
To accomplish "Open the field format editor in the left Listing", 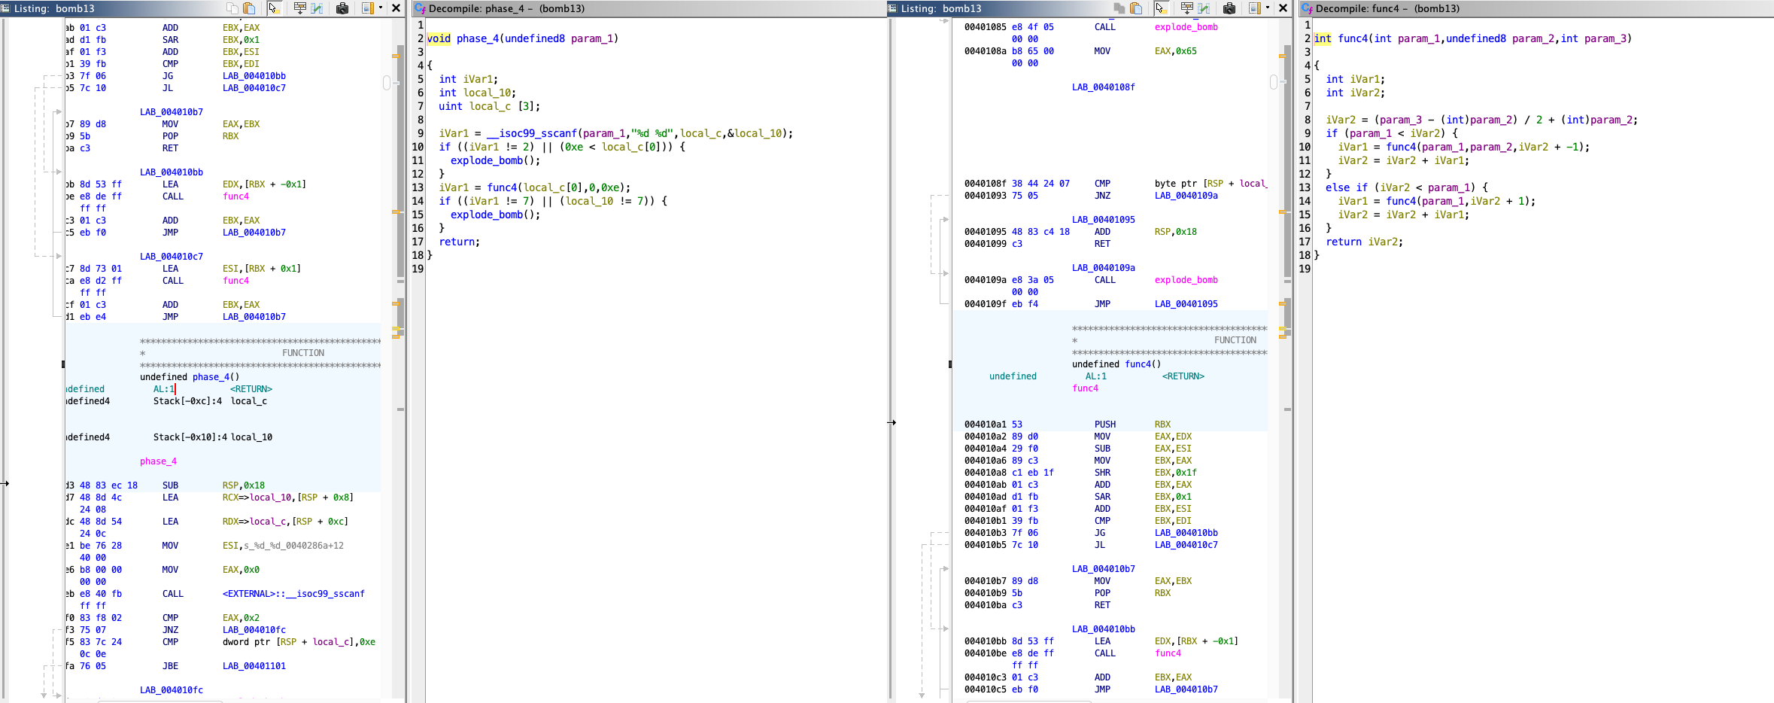I will click(300, 8).
